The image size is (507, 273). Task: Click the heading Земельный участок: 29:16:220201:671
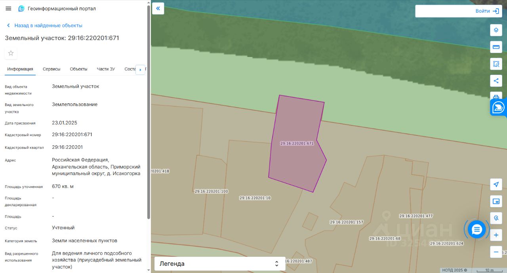[62, 38]
